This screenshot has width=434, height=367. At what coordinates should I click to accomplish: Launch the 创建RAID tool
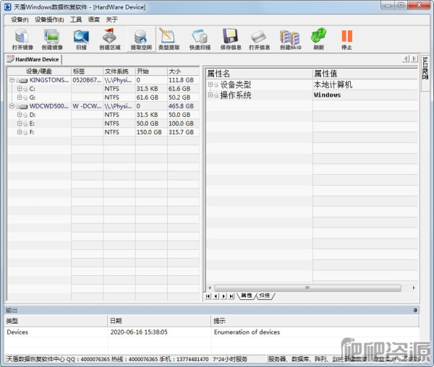290,39
